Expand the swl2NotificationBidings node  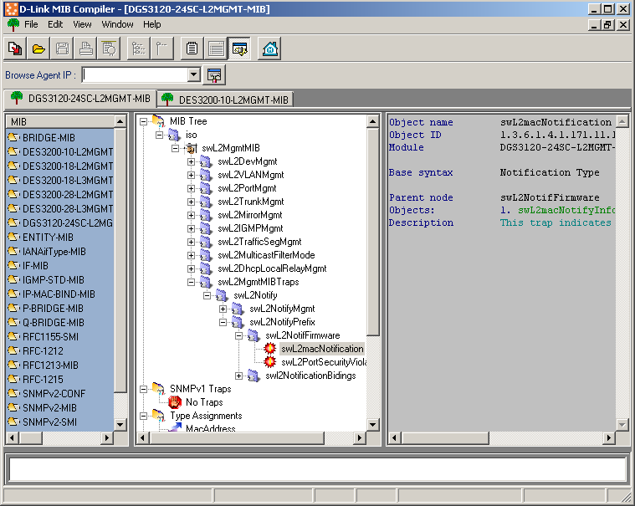[238, 376]
